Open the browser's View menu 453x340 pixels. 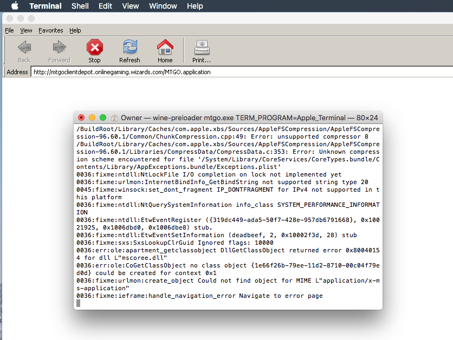(26, 30)
